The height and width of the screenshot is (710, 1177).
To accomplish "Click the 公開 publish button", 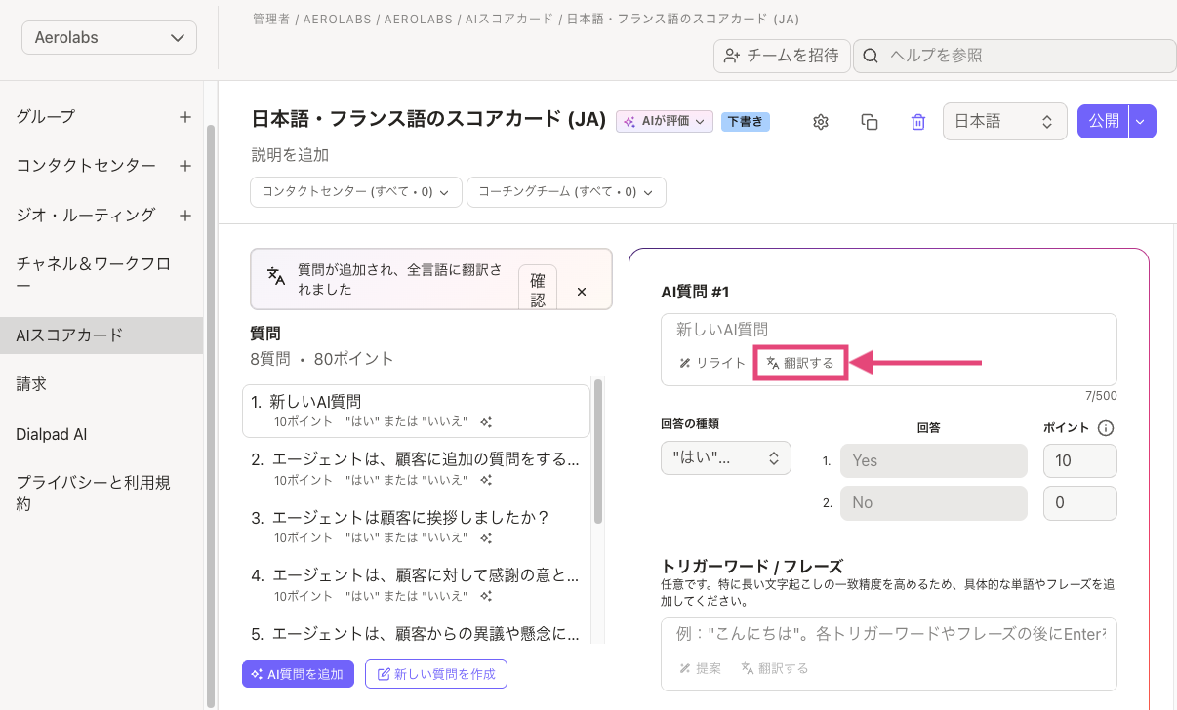I will (x=1104, y=122).
